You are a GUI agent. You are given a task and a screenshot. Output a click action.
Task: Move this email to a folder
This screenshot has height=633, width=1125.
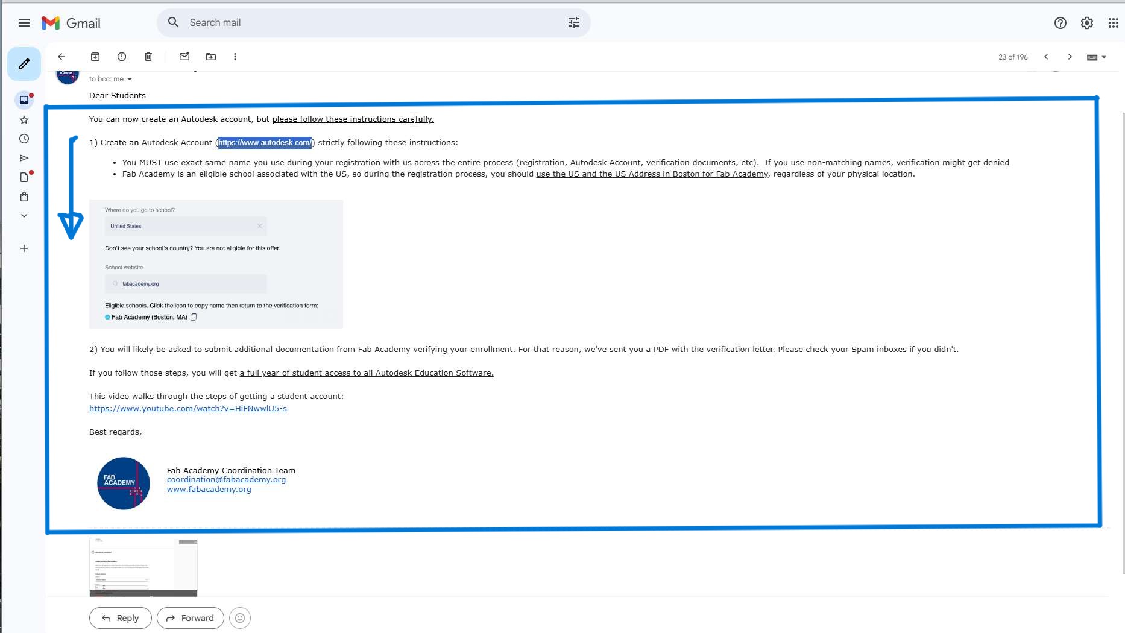click(211, 57)
